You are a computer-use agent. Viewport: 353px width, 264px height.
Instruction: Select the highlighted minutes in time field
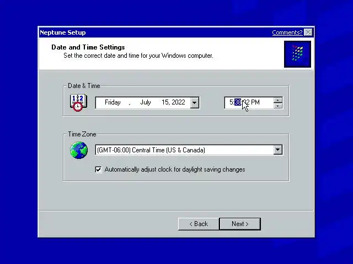pyautogui.click(x=238, y=102)
